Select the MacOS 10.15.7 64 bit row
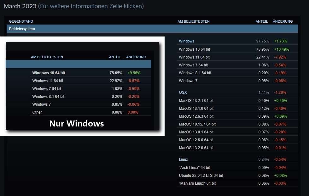309x196 pixels. 237,124
